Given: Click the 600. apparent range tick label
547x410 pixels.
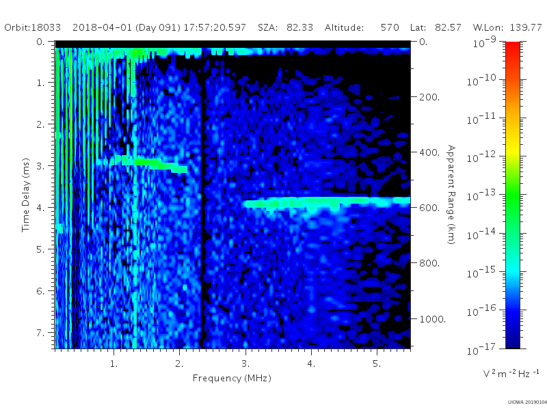Looking at the screenshot, I should [429, 208].
